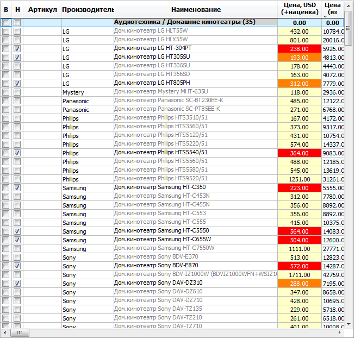Sort by the Производитель column header

[88, 9]
